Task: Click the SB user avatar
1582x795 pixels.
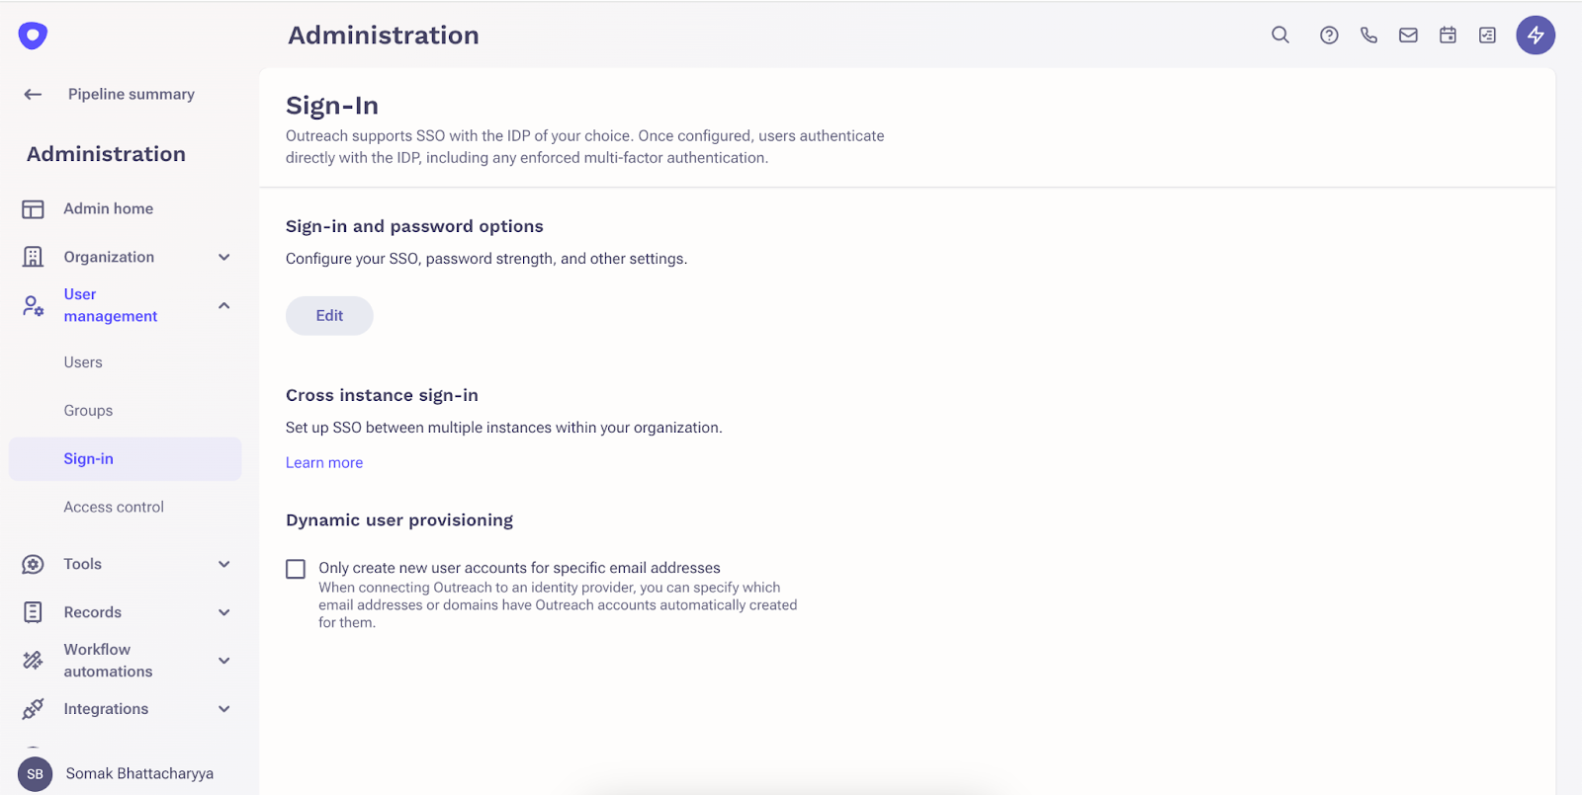Action: click(35, 773)
